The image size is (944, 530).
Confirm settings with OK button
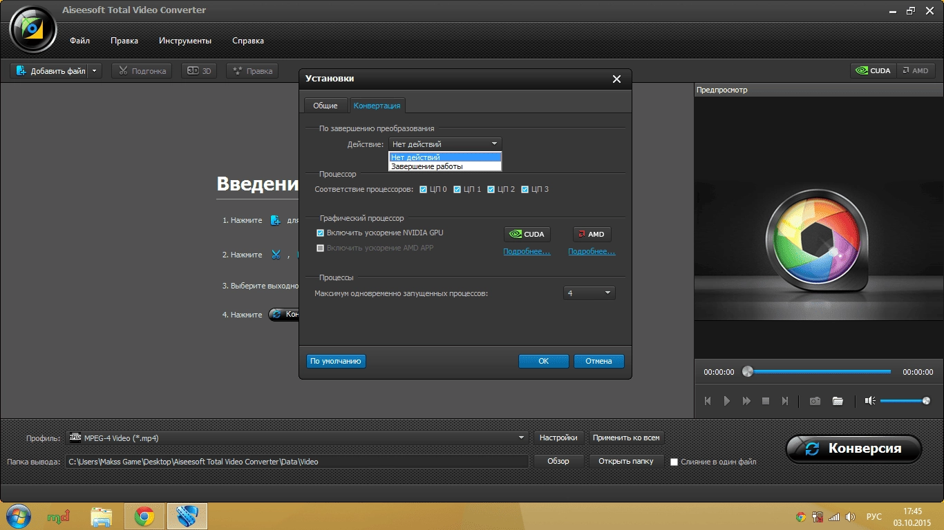click(x=544, y=361)
